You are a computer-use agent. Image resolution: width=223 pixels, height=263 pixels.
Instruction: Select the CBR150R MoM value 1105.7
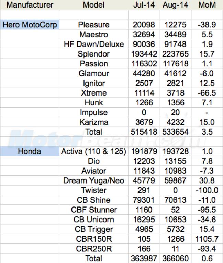click(207, 239)
